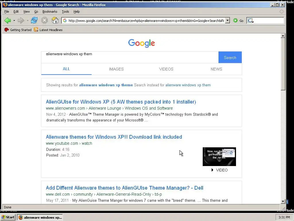Open the Add Differnt Alienware themes Dell result
Screen dimensions: 294x221
[x=125, y=188]
